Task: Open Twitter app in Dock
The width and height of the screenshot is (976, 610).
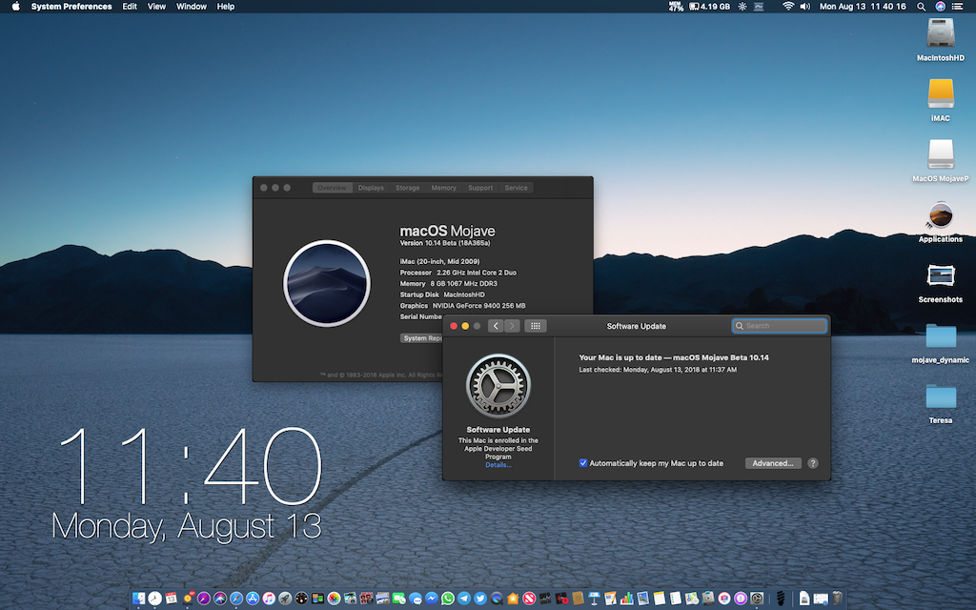Action: pyautogui.click(x=480, y=599)
